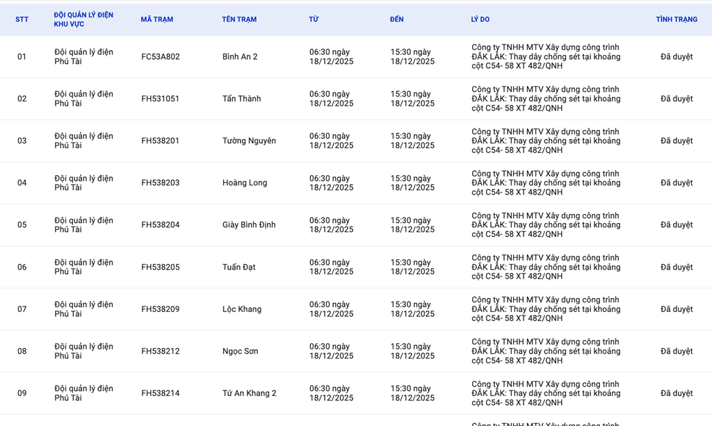Click station name Hoàng Long
712x426 pixels.
pyautogui.click(x=245, y=183)
